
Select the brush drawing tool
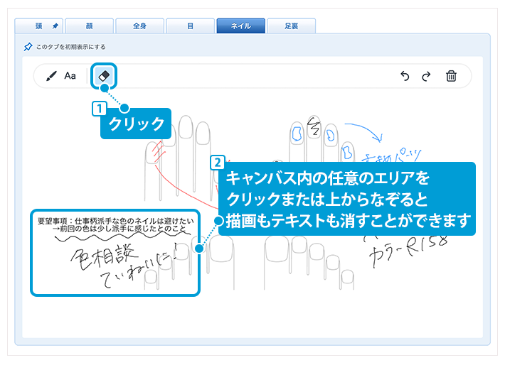[x=51, y=76]
